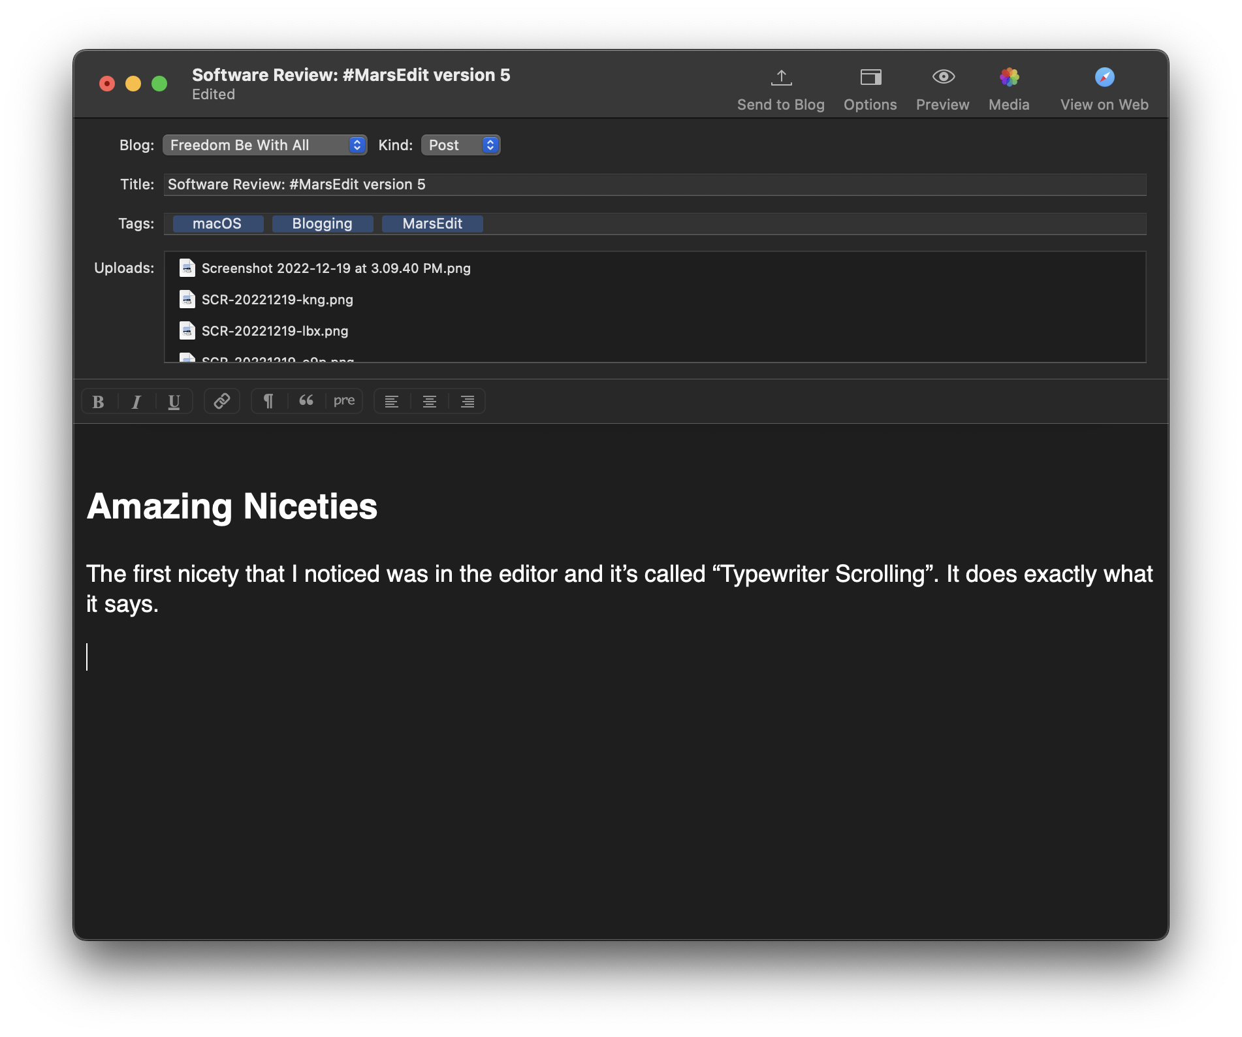
Task: Place cursor in 'Typewriter Scrolling' paragraph
Action: (620, 589)
